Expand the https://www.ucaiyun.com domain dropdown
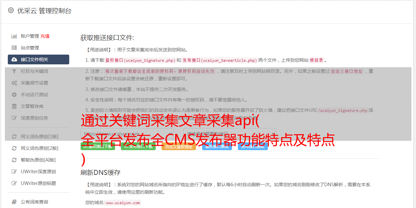Viewport: 416px width, 208px height. coord(127,134)
